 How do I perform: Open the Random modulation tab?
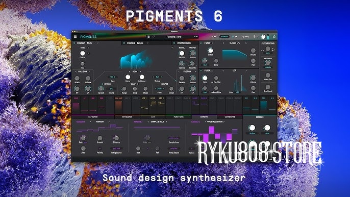point(204,117)
